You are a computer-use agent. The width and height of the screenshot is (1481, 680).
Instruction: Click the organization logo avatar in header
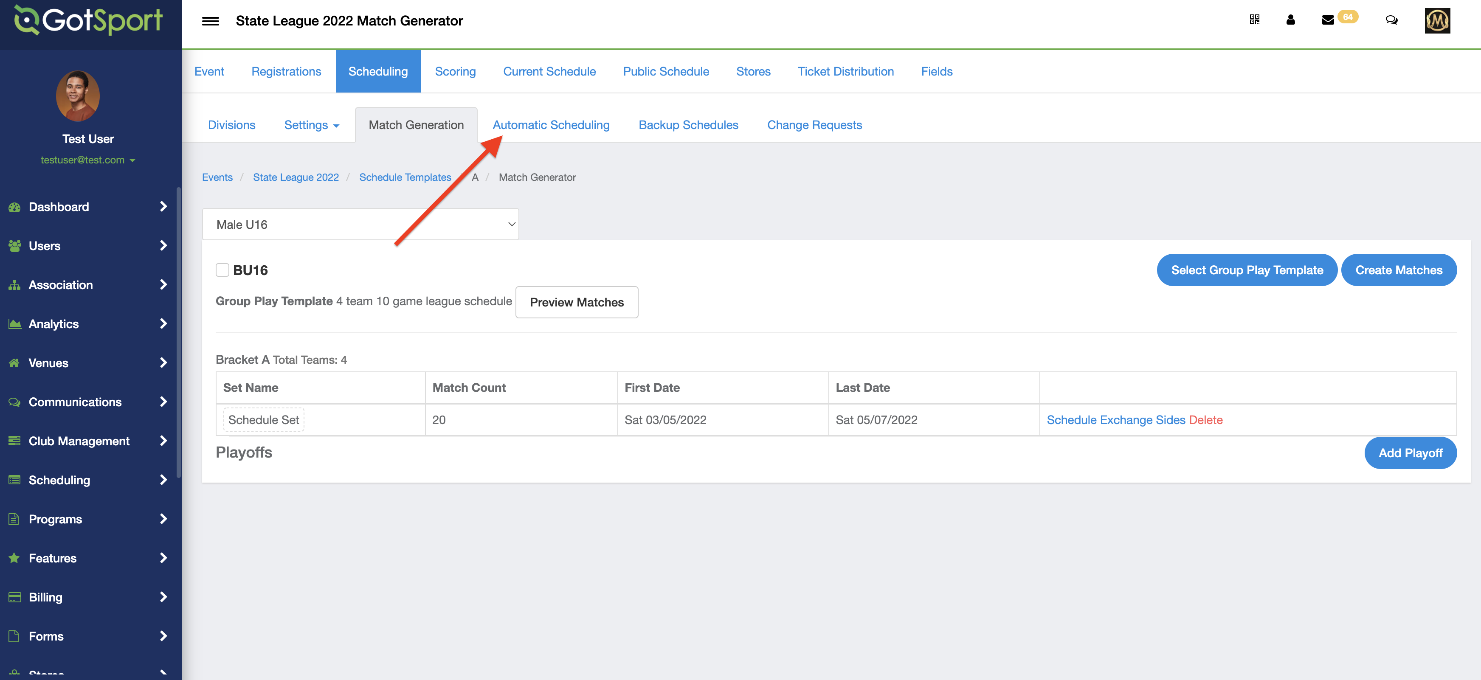pos(1437,21)
